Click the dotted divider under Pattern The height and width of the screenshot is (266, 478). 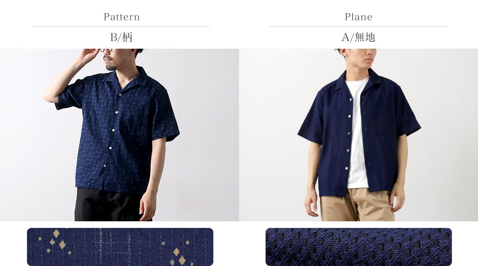[121, 27]
